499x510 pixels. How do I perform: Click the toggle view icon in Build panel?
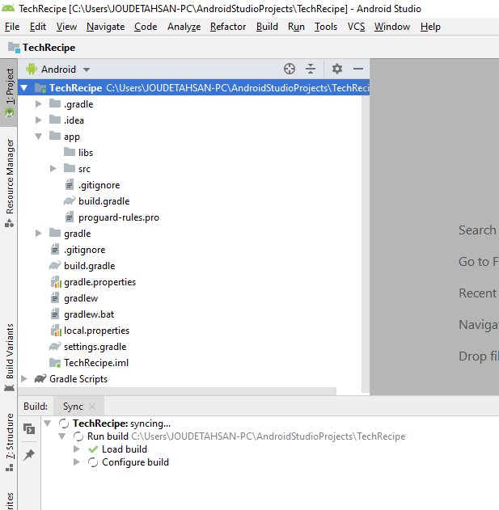[29, 429]
